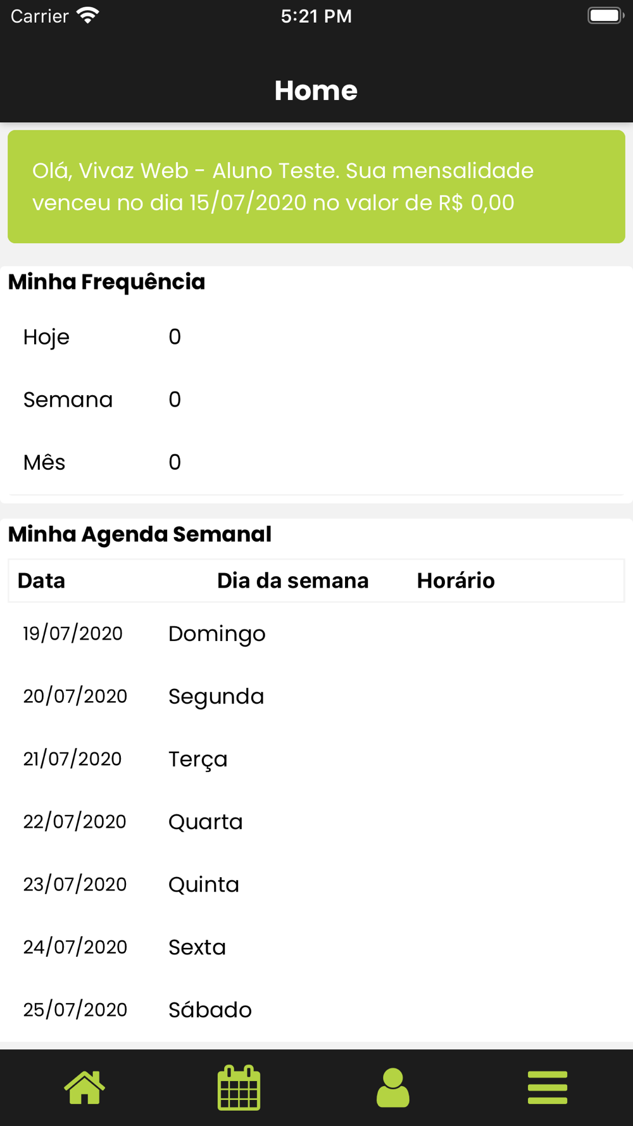Tap the Wi-Fi status icon
Screen dimensions: 633x1126
[x=88, y=16]
